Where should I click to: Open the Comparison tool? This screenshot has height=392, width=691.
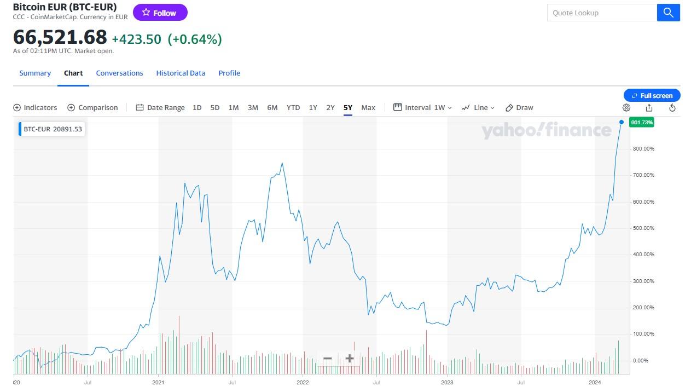pyautogui.click(x=92, y=108)
